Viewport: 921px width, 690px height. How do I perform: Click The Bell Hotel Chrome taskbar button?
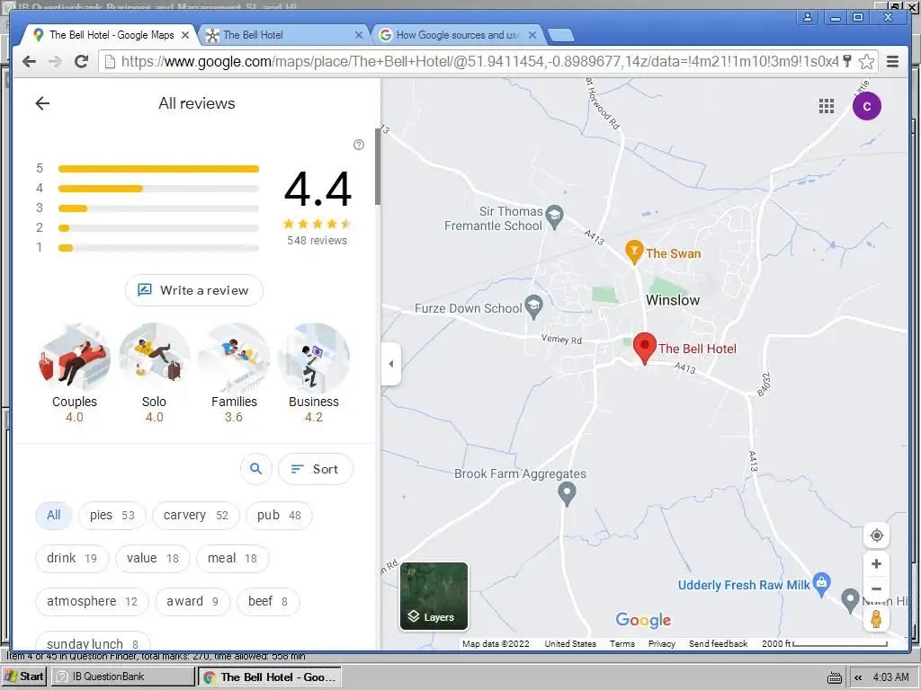[269, 677]
